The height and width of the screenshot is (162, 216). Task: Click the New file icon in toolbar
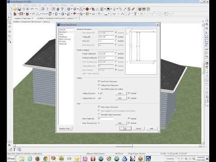[x=11, y=9]
